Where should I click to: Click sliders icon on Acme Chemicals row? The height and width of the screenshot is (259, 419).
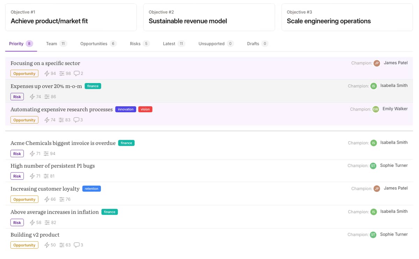(46, 154)
